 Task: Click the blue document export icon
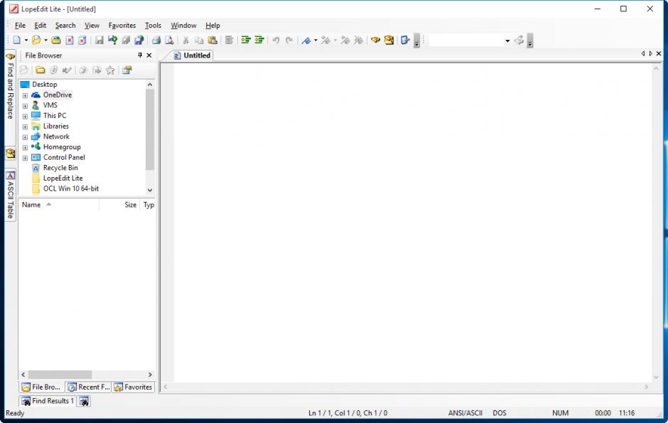pos(405,40)
